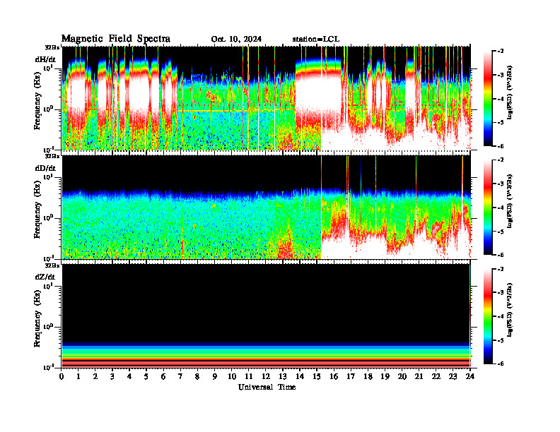This screenshot has width=560, height=432.
Task: Click the 10^0 frequency tick of the dH/dt panel
Action: click(x=48, y=109)
